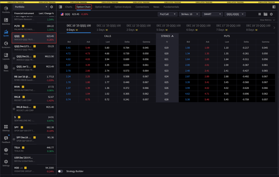The height and width of the screenshot is (177, 279).
Task: Click the option chain settings gear
Action: coord(271,14)
